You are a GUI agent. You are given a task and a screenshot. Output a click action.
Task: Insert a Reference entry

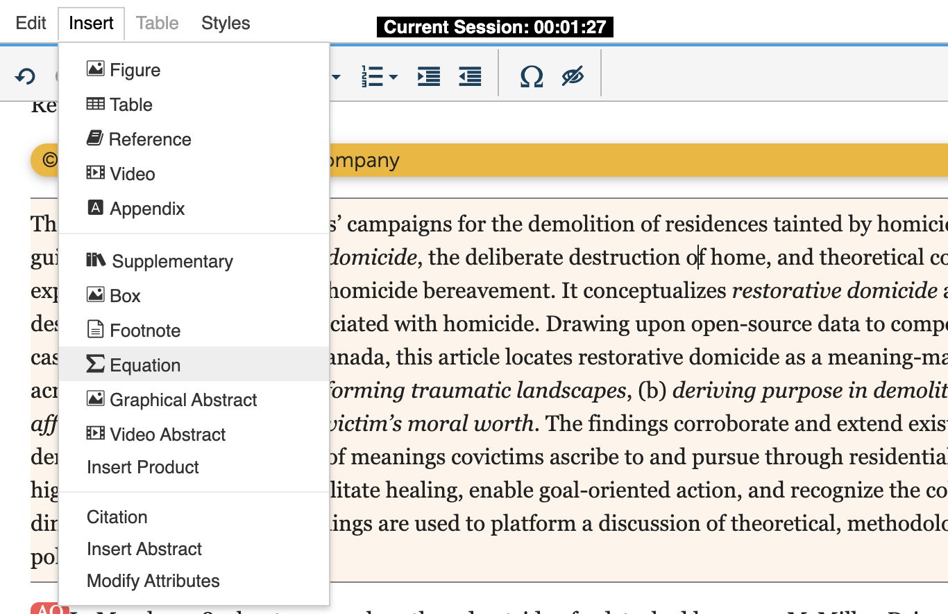point(194,139)
